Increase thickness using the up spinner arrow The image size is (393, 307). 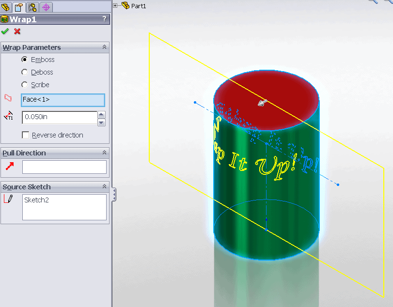101,114
